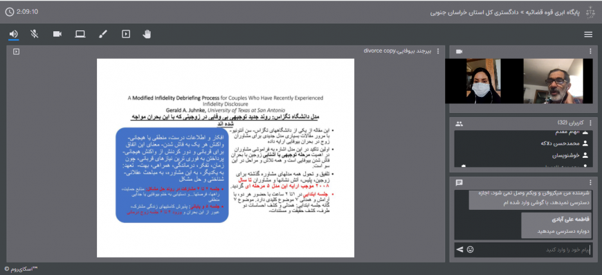Toggle the muted microphone icon
The height and width of the screenshot is (275, 602).
click(x=35, y=34)
